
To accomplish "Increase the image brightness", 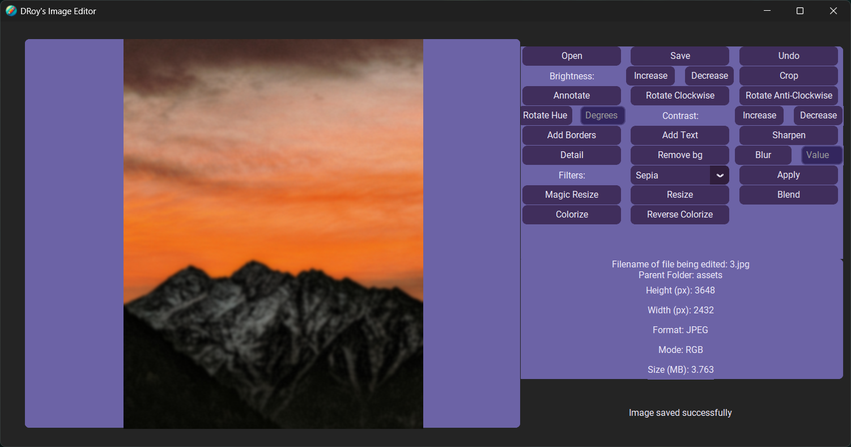I will [x=650, y=75].
